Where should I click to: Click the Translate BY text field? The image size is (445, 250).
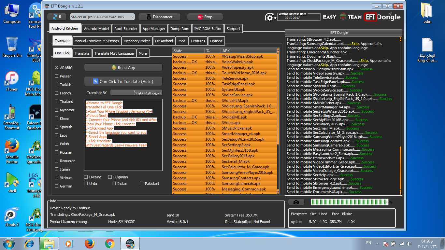click(x=136, y=93)
